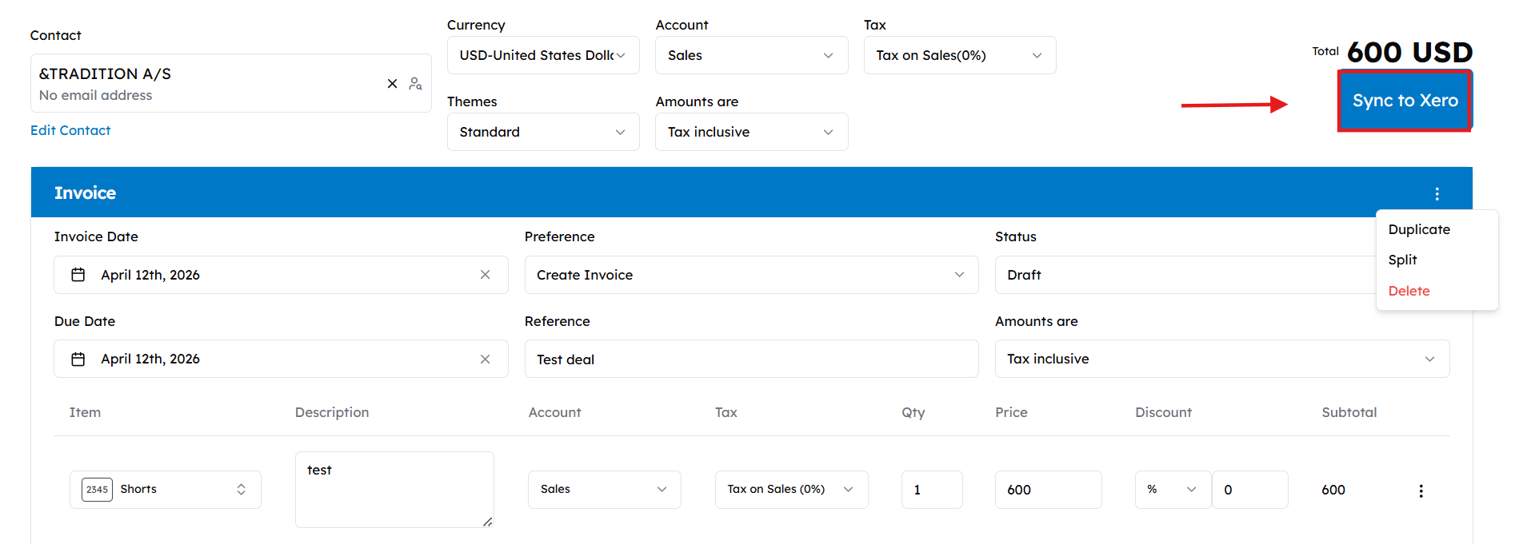Click the Subtotal value 600
This screenshot has height=544, width=1515.
point(1333,490)
